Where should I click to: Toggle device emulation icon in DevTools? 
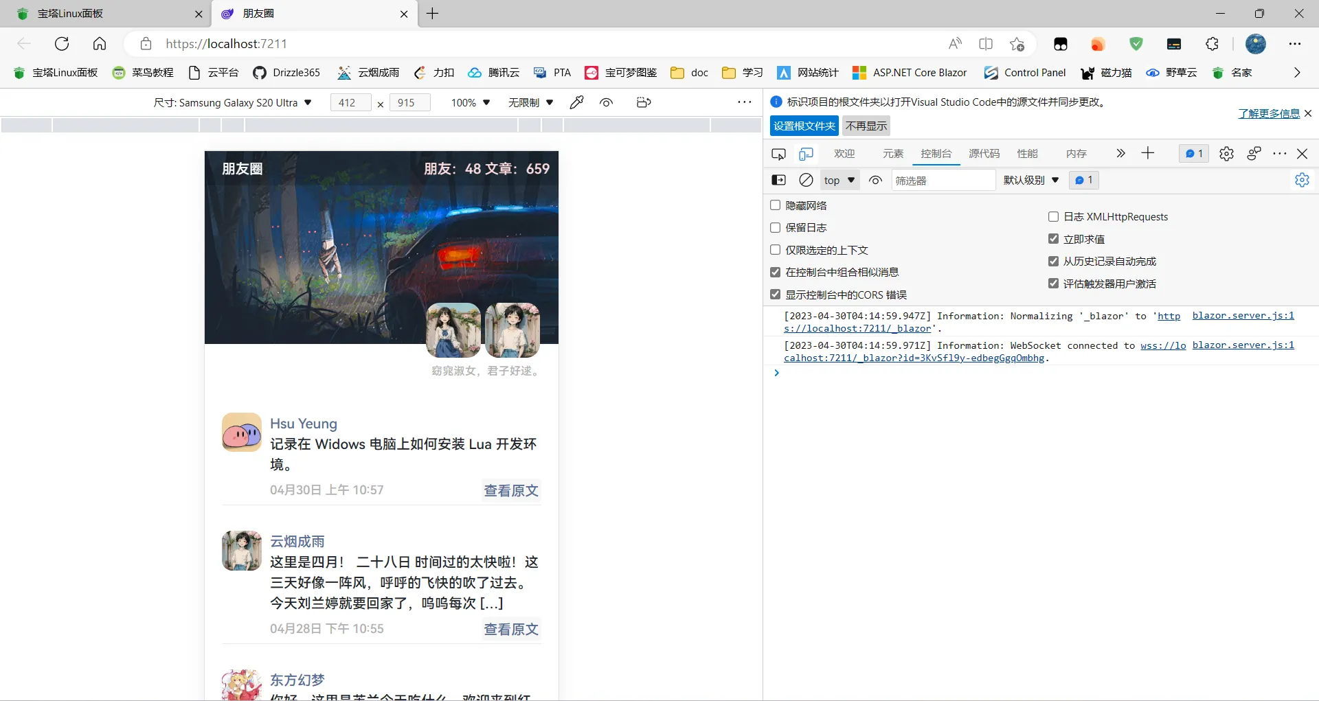coord(807,154)
